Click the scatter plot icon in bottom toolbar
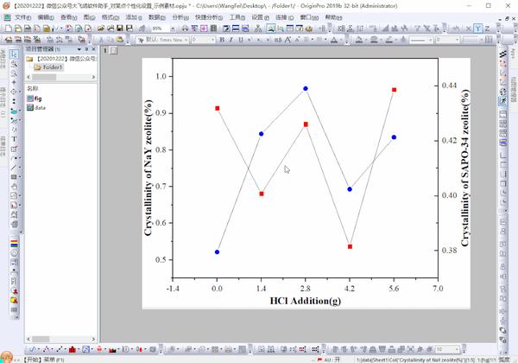 (x=47, y=349)
